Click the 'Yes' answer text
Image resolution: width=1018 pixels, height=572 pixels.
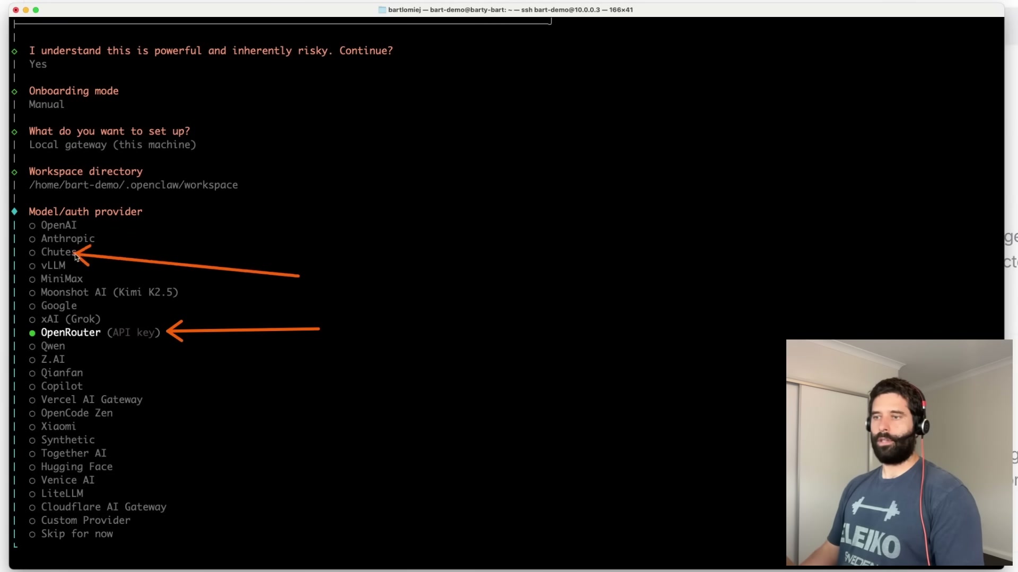point(38,64)
